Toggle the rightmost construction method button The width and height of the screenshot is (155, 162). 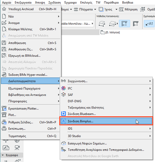pos(136,24)
